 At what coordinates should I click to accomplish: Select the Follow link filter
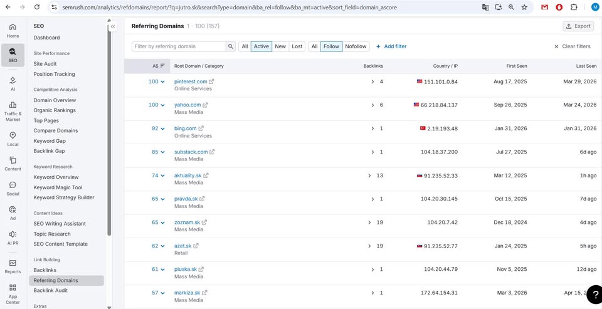point(331,46)
